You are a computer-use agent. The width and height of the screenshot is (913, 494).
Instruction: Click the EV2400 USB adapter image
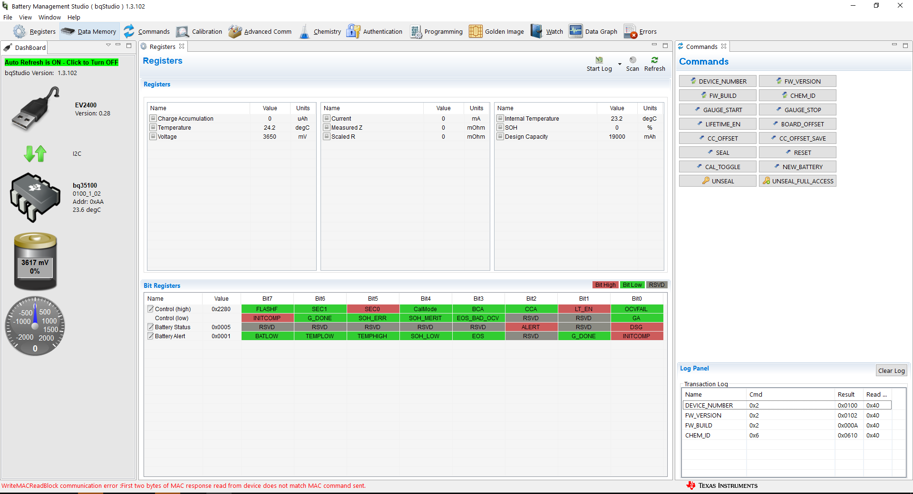tap(36, 109)
